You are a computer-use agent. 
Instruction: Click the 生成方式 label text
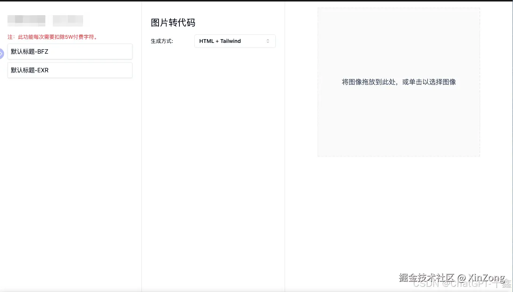[161, 41]
